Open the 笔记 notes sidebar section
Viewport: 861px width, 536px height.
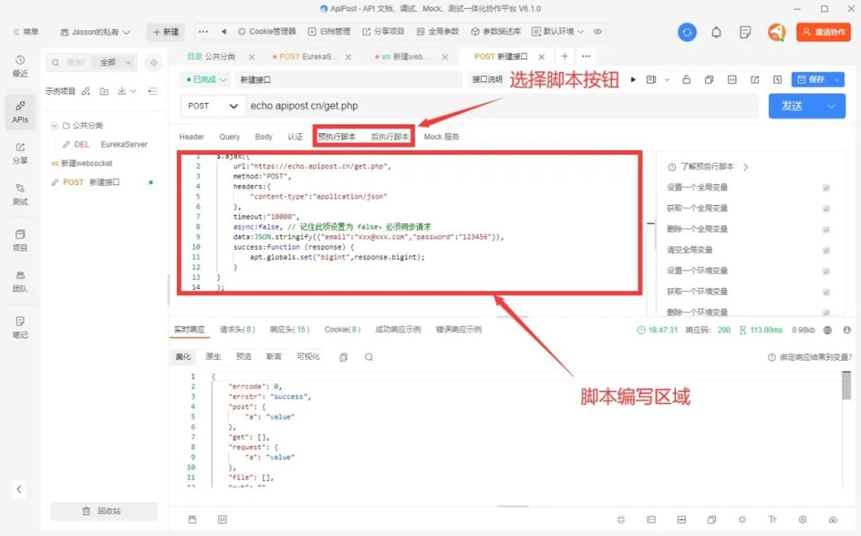(x=20, y=327)
